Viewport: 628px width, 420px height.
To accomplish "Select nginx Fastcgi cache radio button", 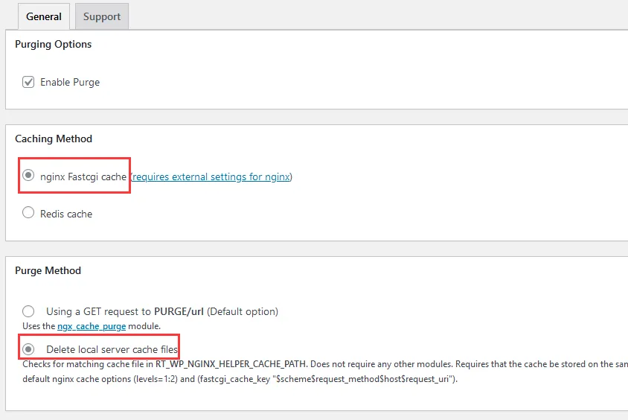I will pyautogui.click(x=28, y=175).
